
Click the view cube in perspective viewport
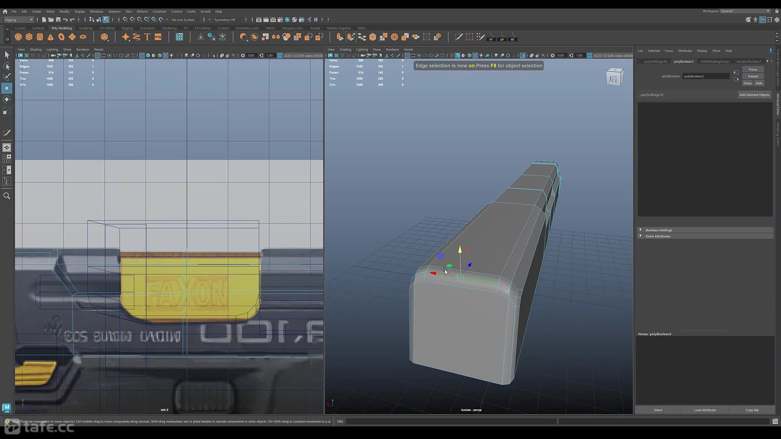[614, 76]
